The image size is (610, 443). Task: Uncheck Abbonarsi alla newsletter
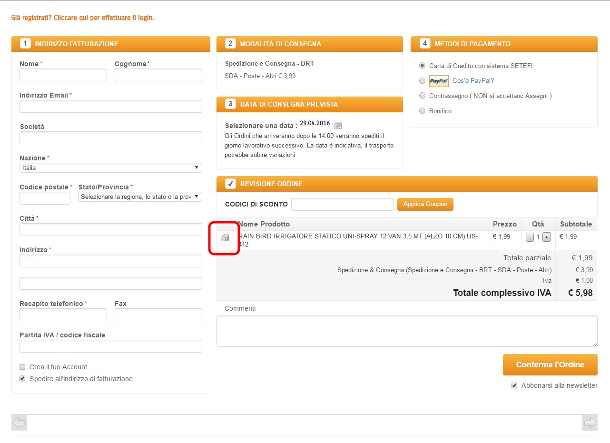point(514,385)
